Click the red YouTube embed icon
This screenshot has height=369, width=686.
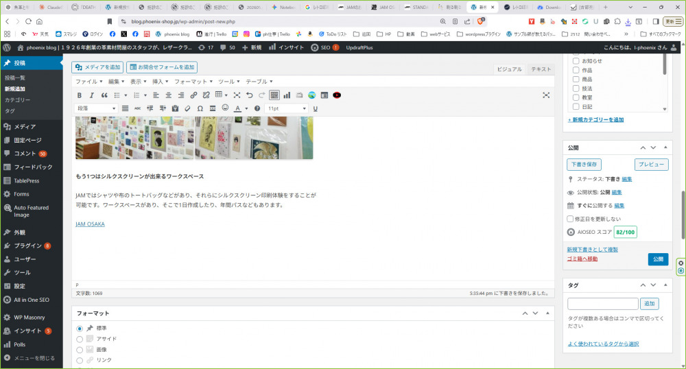coord(337,95)
